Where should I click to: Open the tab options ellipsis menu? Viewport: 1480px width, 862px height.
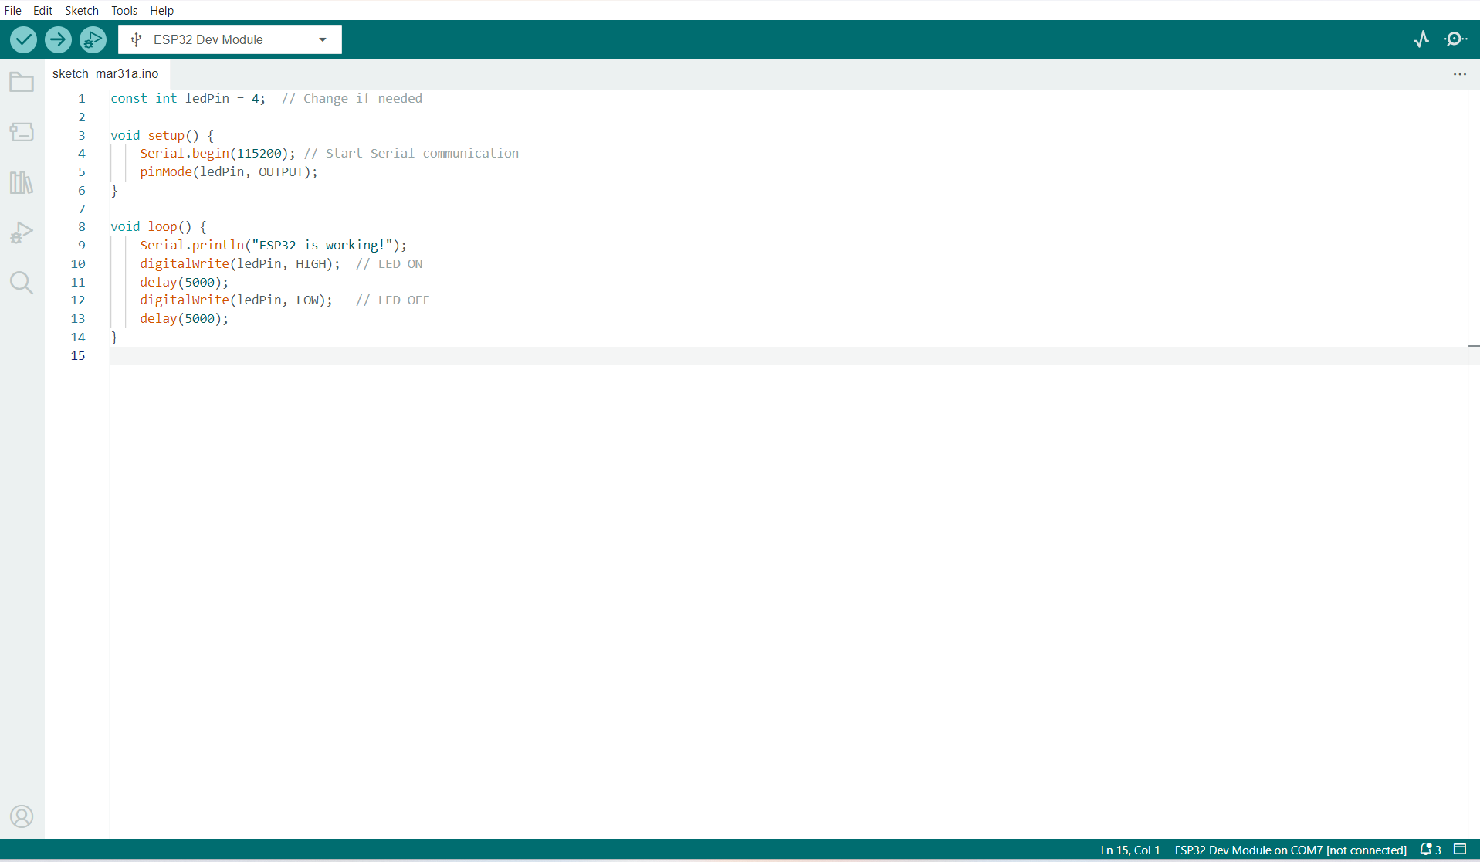pyautogui.click(x=1459, y=74)
